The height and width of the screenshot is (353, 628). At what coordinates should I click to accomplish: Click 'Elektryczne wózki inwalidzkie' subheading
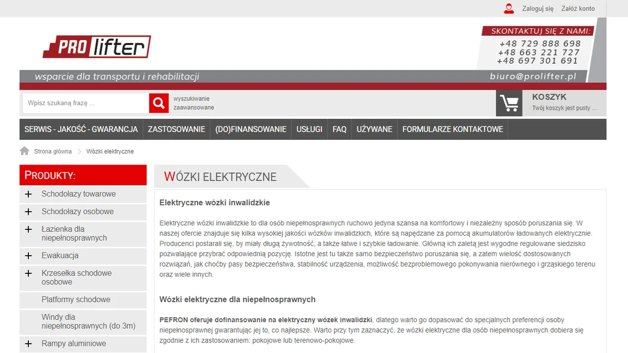pyautogui.click(x=215, y=203)
